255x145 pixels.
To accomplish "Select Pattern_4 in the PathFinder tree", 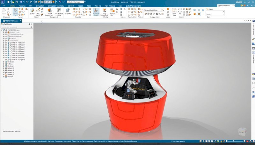I will point(11,70).
